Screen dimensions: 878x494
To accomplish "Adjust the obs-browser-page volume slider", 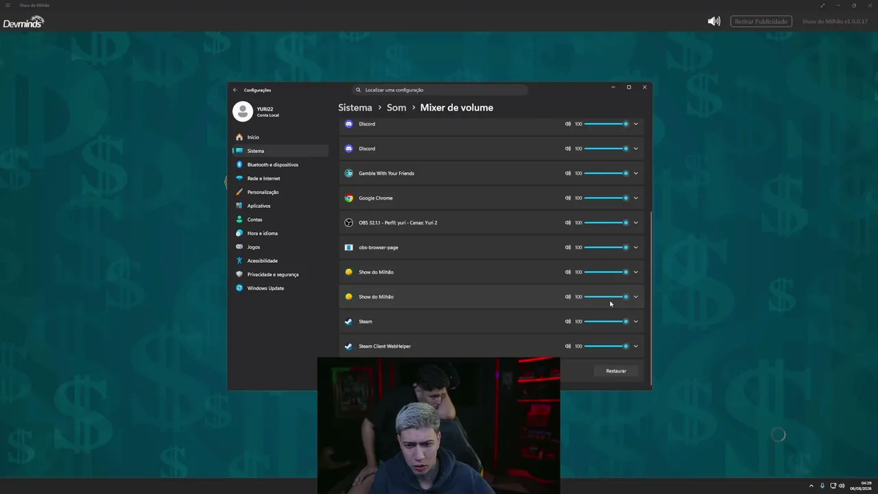I will point(606,248).
